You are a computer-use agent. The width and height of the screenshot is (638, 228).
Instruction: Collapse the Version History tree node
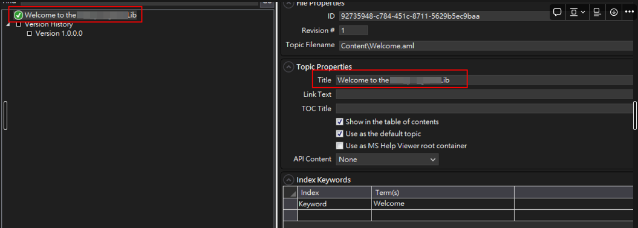(x=8, y=25)
